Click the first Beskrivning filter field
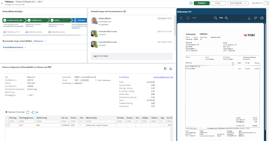The image size is (269, 141). (48, 121)
